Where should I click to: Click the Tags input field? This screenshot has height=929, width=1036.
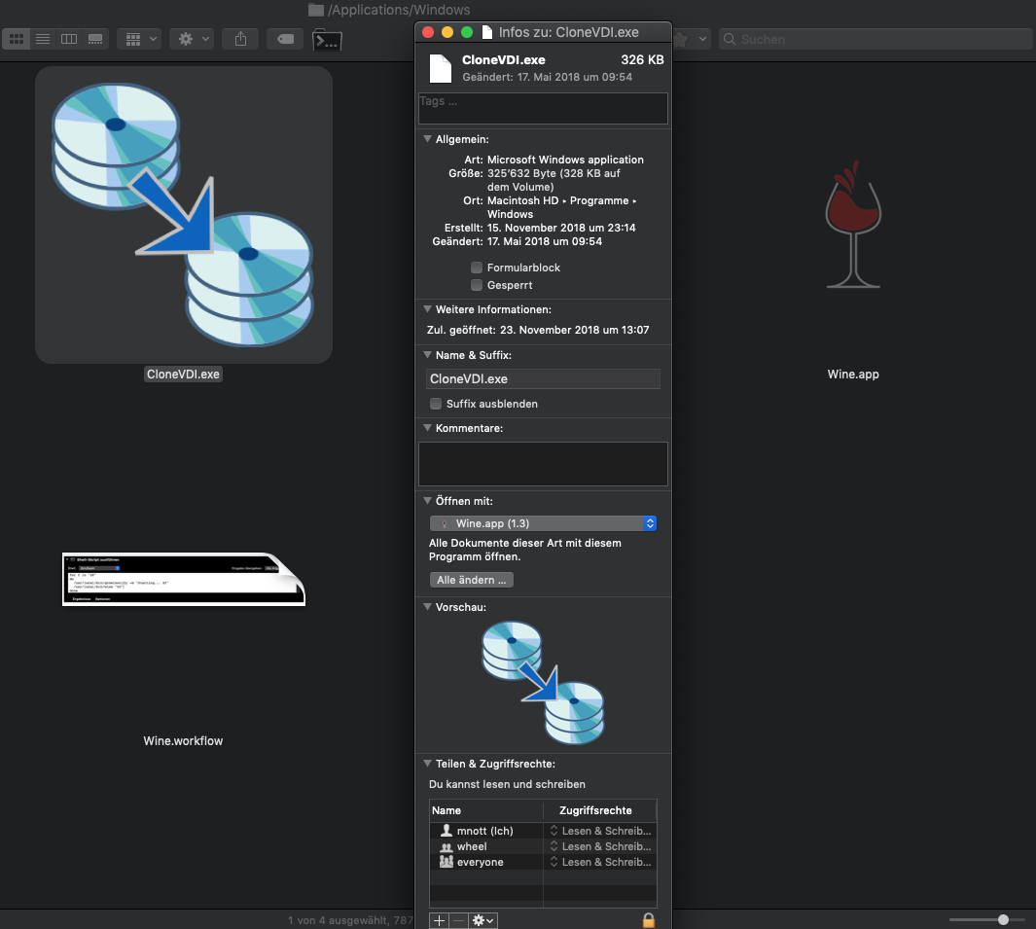pyautogui.click(x=543, y=108)
